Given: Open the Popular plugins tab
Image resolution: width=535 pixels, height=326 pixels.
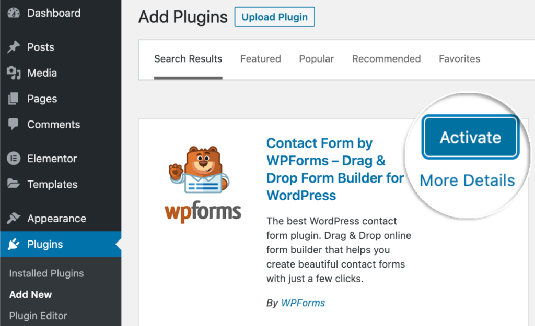Looking at the screenshot, I should pos(316,59).
